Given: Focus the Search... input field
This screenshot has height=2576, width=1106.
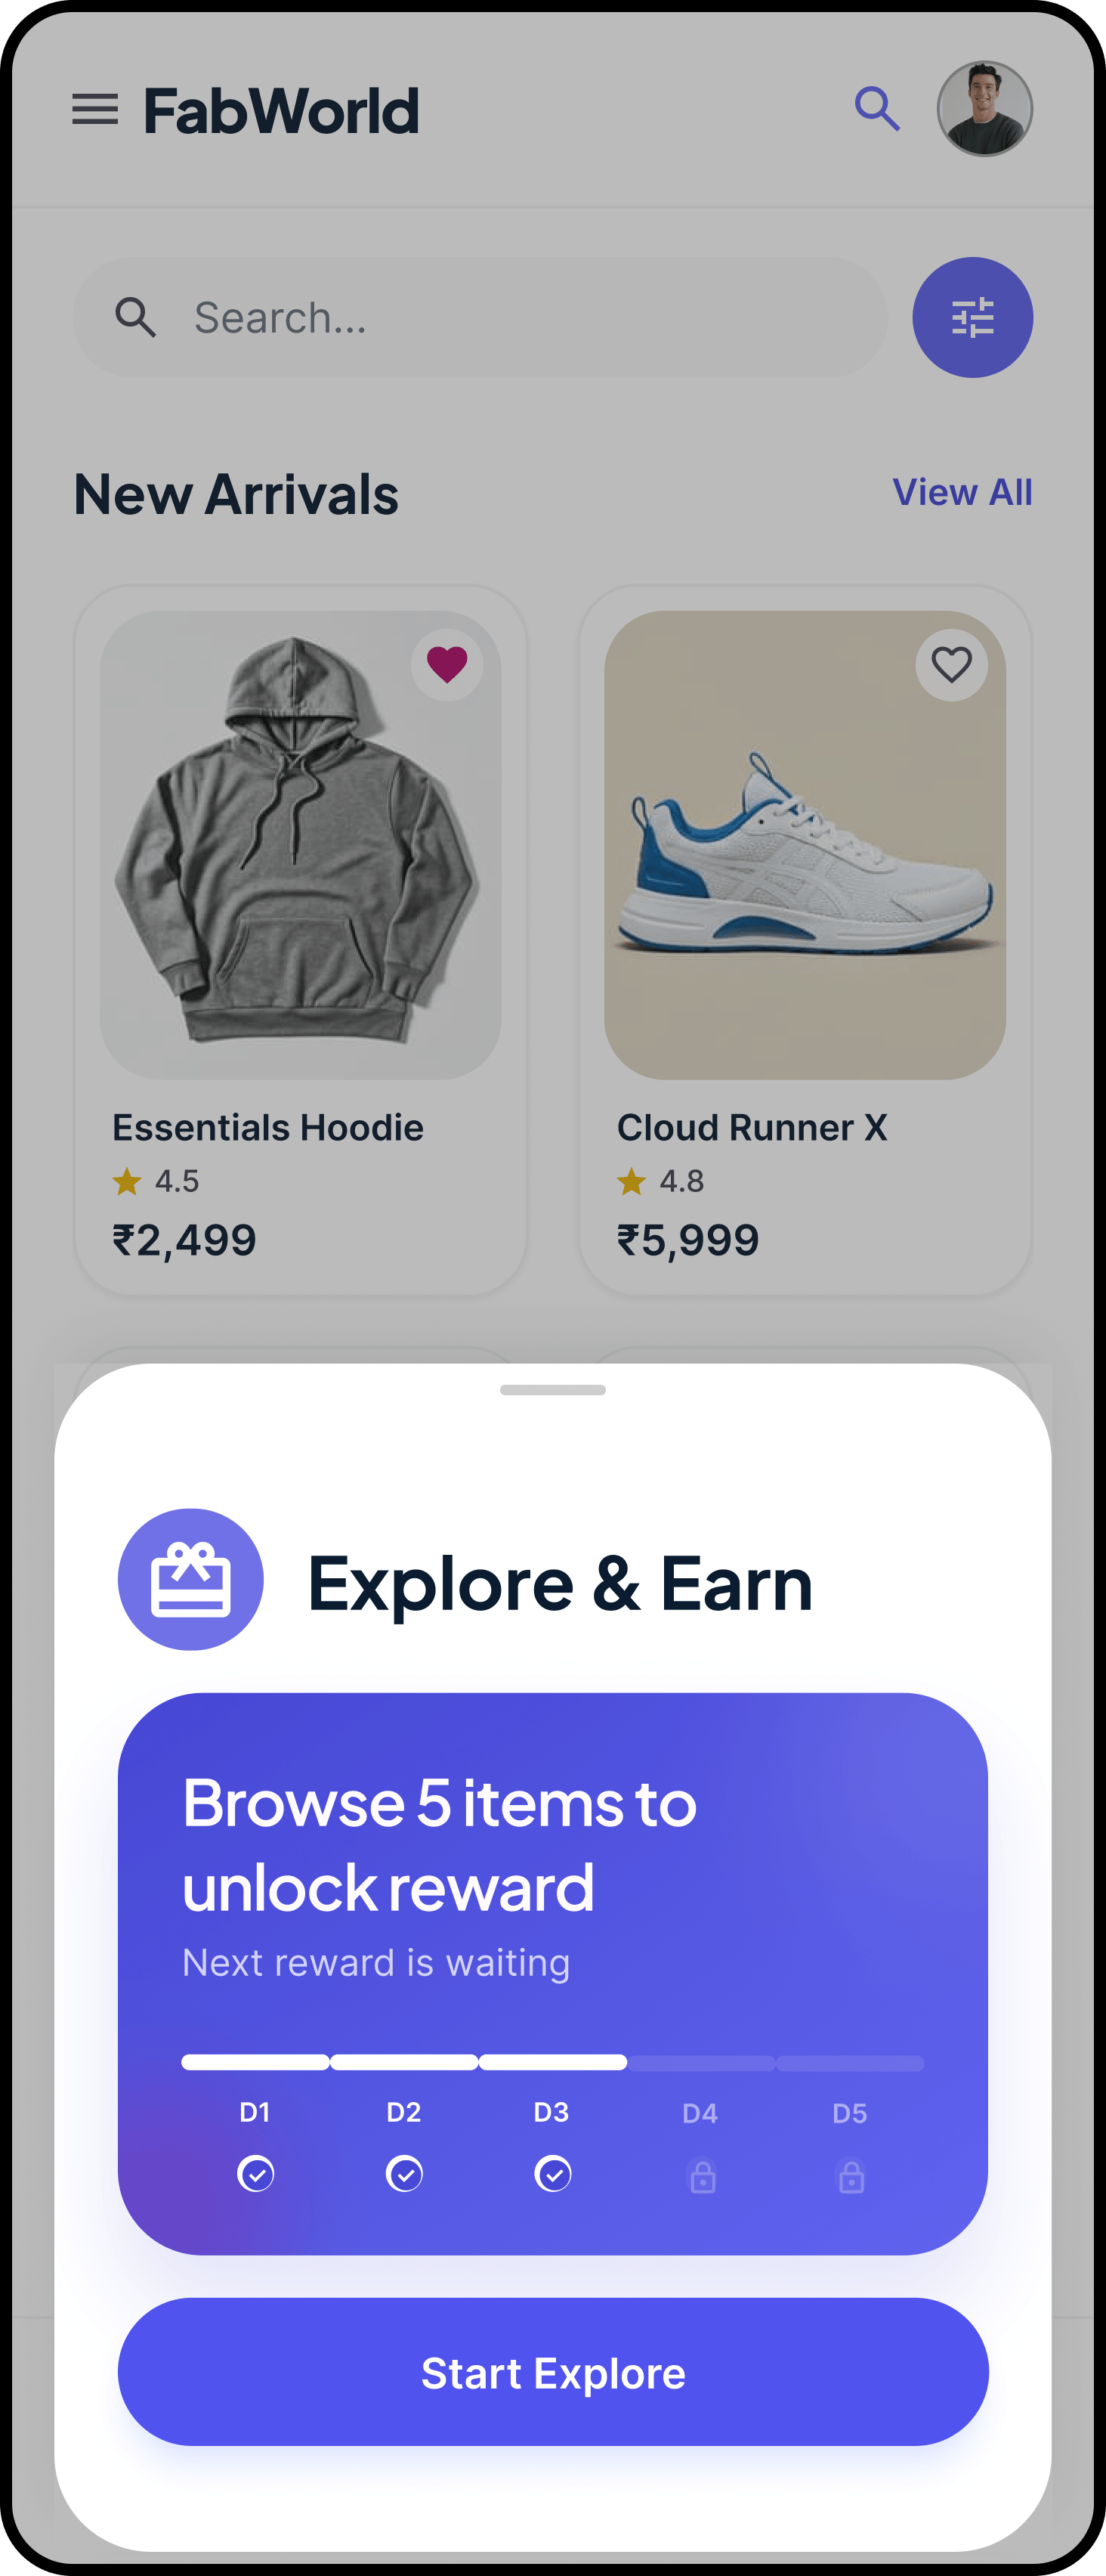Looking at the screenshot, I should [x=480, y=317].
